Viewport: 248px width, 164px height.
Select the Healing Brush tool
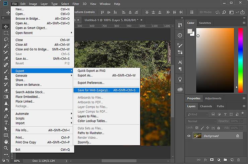pos(6,65)
